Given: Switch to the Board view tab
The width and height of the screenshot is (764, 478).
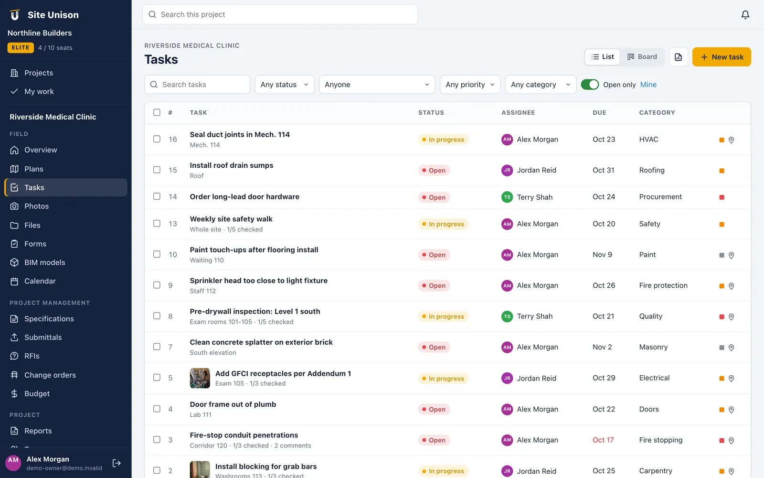Looking at the screenshot, I should coord(642,57).
